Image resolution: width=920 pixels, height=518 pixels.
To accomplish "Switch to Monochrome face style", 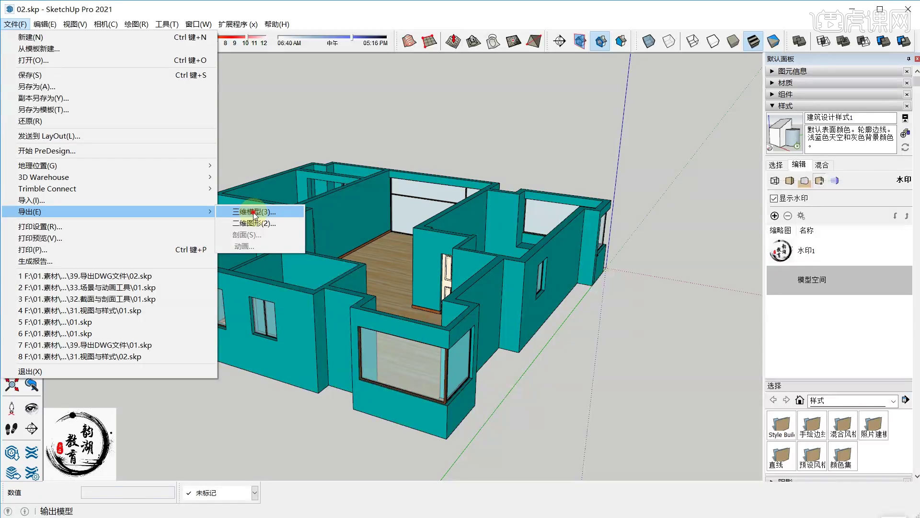I will point(773,41).
